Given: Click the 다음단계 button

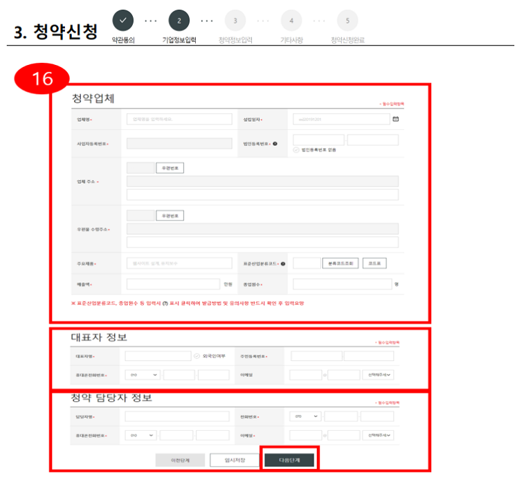Looking at the screenshot, I should coord(289,459).
